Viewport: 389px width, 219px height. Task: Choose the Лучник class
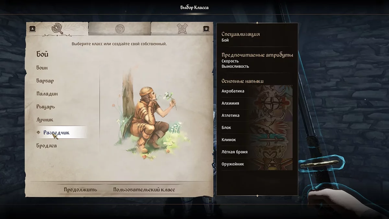[45, 120]
